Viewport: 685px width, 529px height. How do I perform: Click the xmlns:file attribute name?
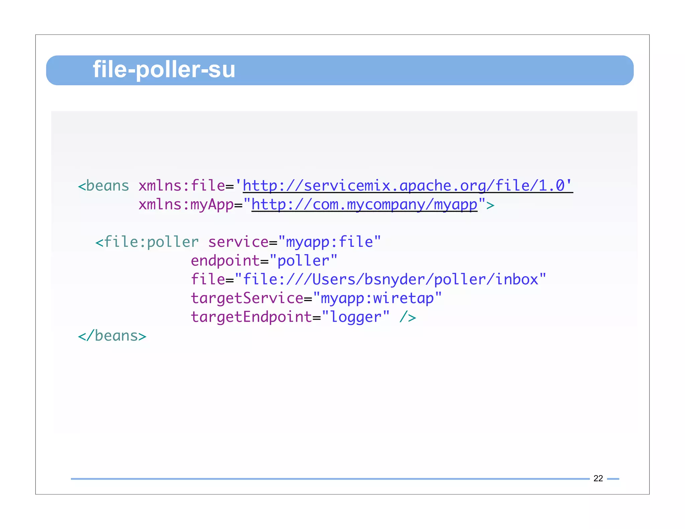tap(182, 186)
